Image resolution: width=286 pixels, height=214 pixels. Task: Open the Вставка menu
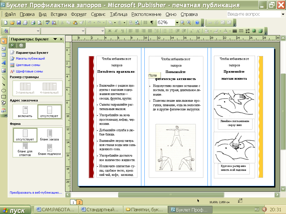59,14
